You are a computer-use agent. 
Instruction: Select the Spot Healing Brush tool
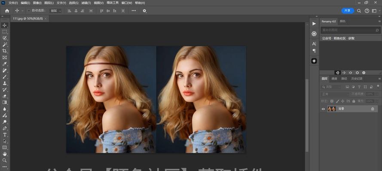[x=4, y=71]
